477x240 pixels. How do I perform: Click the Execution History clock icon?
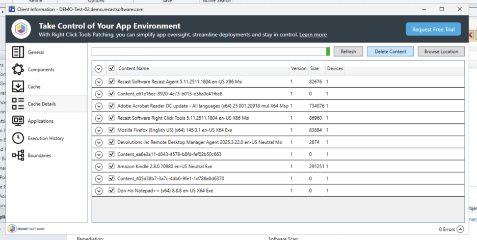pos(18,138)
